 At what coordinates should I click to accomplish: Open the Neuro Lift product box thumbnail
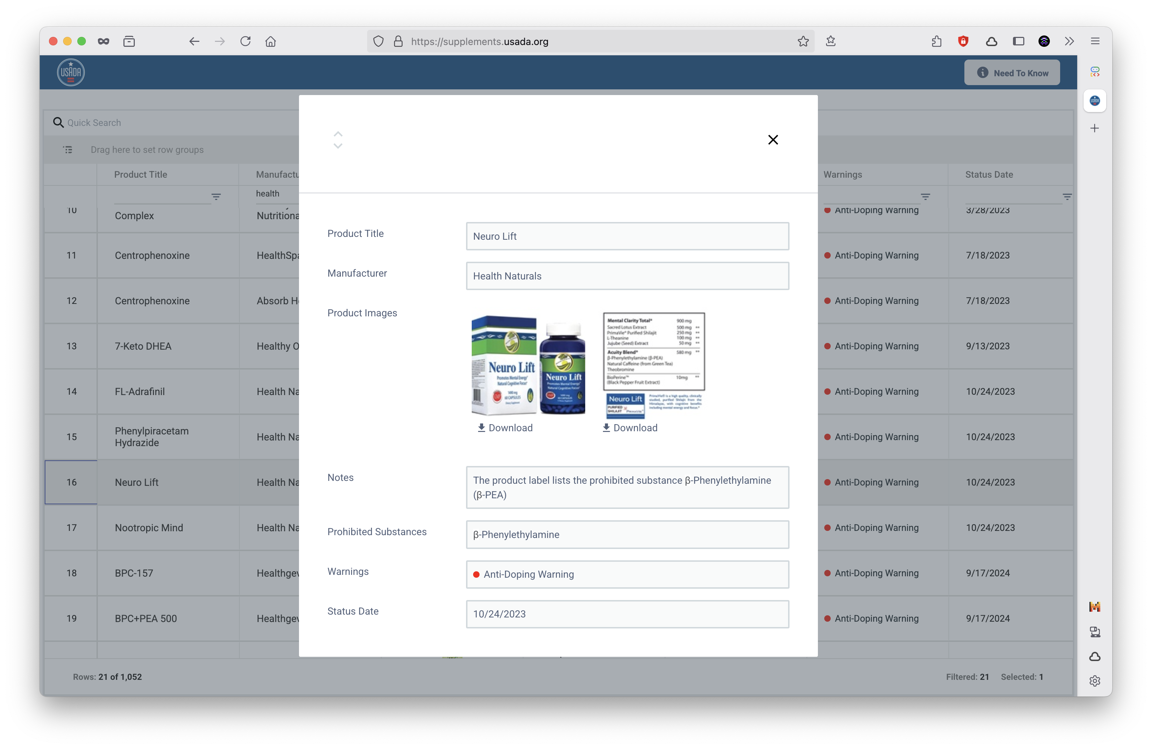point(528,365)
